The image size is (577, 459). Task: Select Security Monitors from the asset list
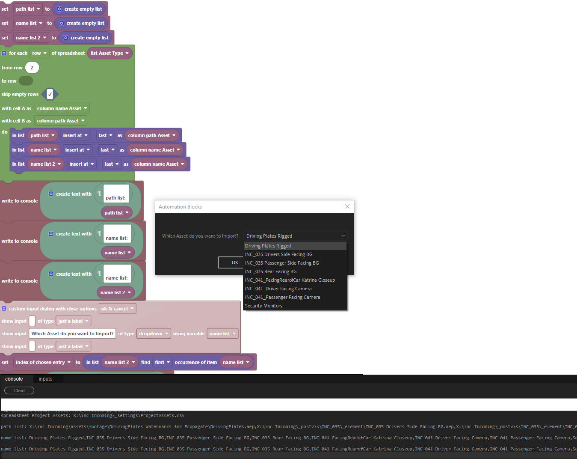point(263,305)
